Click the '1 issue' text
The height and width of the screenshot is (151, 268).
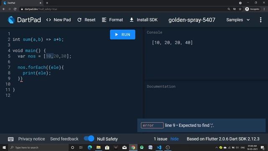(160, 139)
